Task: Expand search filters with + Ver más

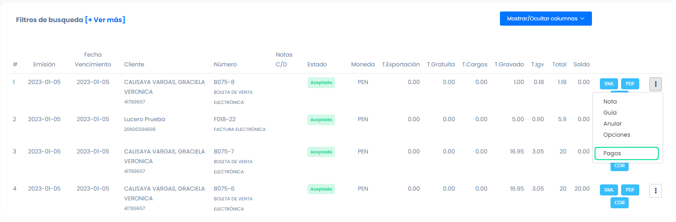Action: click(x=105, y=20)
